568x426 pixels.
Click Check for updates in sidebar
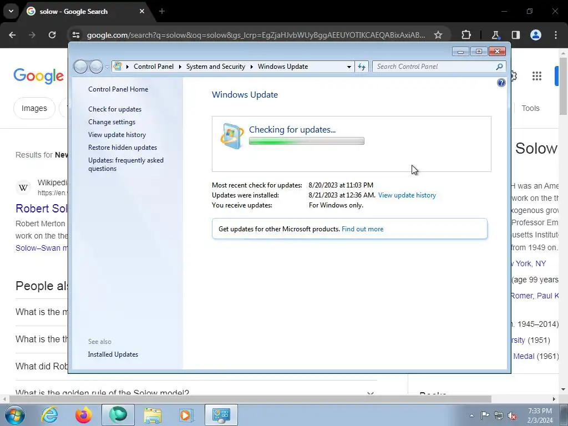pyautogui.click(x=115, y=109)
